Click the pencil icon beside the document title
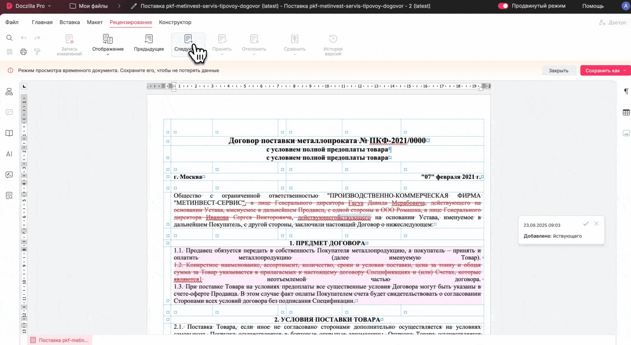This screenshot has width=631, height=345. [134, 6]
